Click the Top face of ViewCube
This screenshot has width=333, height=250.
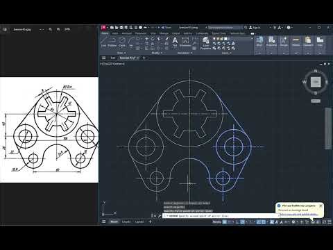[316, 82]
